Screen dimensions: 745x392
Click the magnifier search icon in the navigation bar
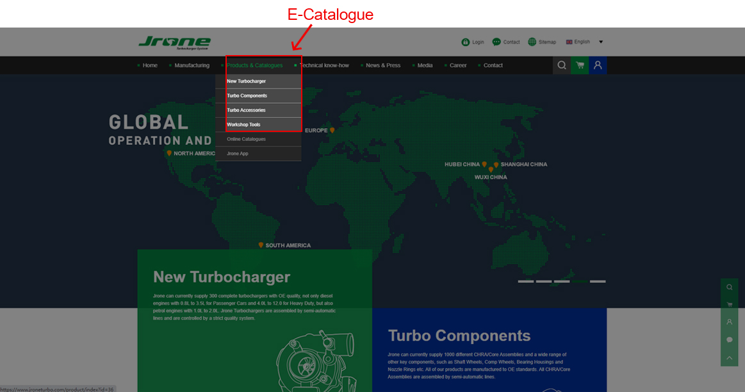point(562,65)
